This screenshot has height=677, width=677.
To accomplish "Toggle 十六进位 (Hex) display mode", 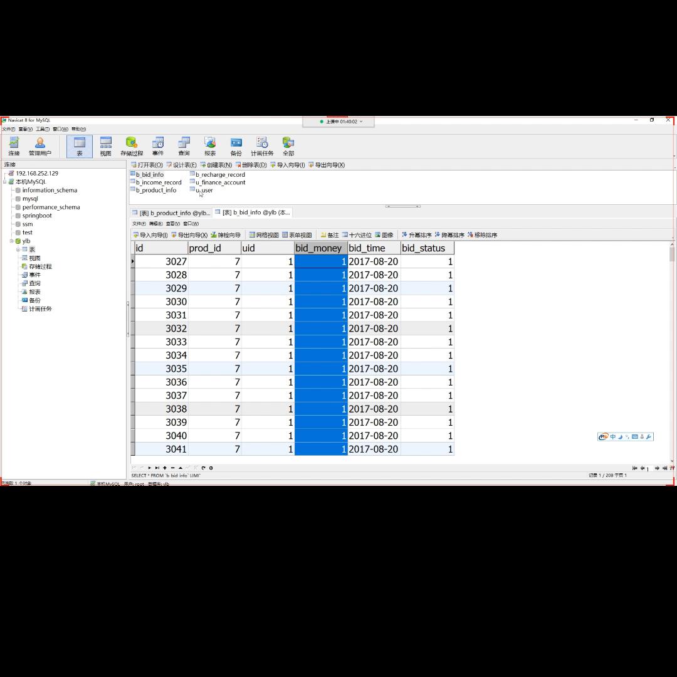I will pyautogui.click(x=357, y=235).
